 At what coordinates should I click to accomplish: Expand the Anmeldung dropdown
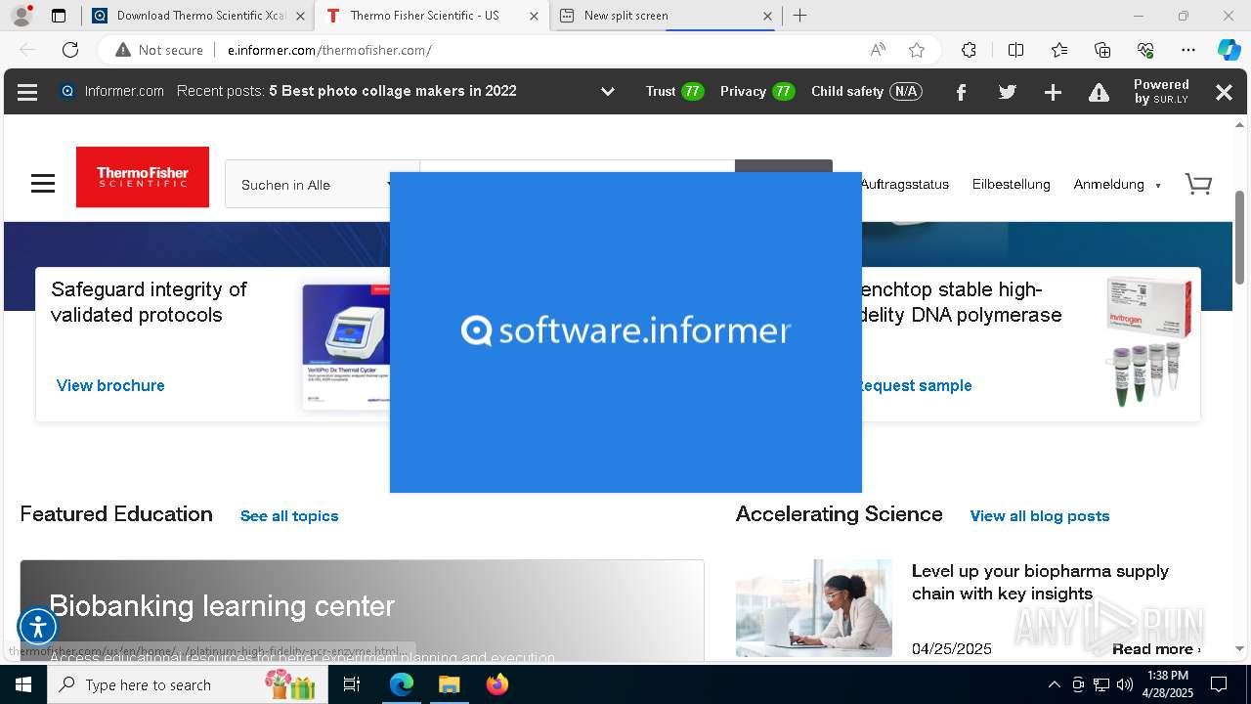click(x=1117, y=184)
